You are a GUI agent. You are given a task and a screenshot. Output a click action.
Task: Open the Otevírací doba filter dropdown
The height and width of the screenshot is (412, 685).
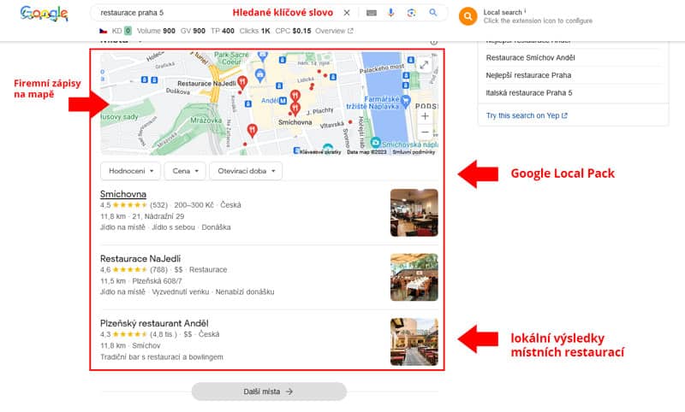tap(246, 171)
